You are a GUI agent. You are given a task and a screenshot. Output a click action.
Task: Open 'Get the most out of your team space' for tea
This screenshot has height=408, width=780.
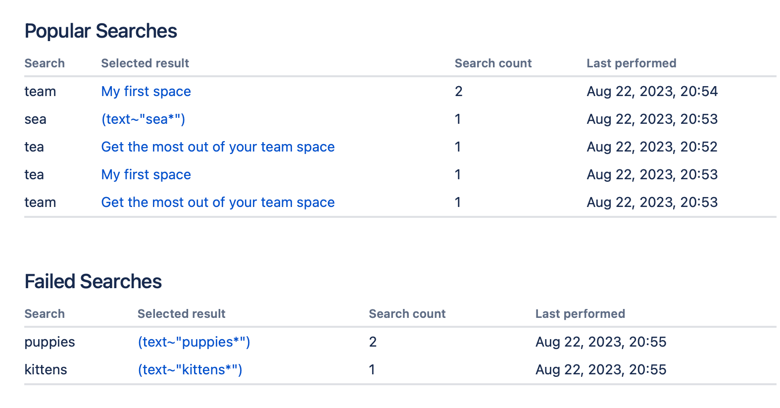tap(218, 147)
